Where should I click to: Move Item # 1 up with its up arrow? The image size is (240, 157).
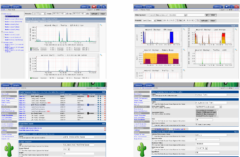click(100, 96)
